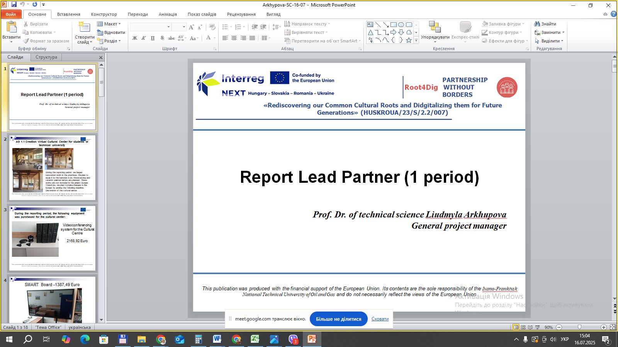618x347 pixels.
Task: Click the 'Сховати' hide link
Action: (380, 319)
